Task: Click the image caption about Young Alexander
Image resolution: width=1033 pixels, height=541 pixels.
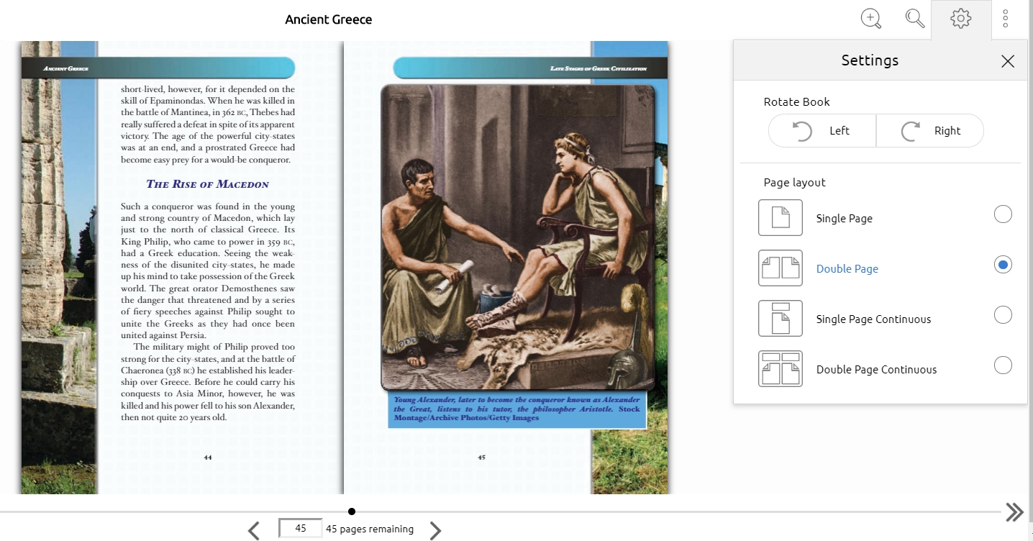Action: (x=517, y=409)
